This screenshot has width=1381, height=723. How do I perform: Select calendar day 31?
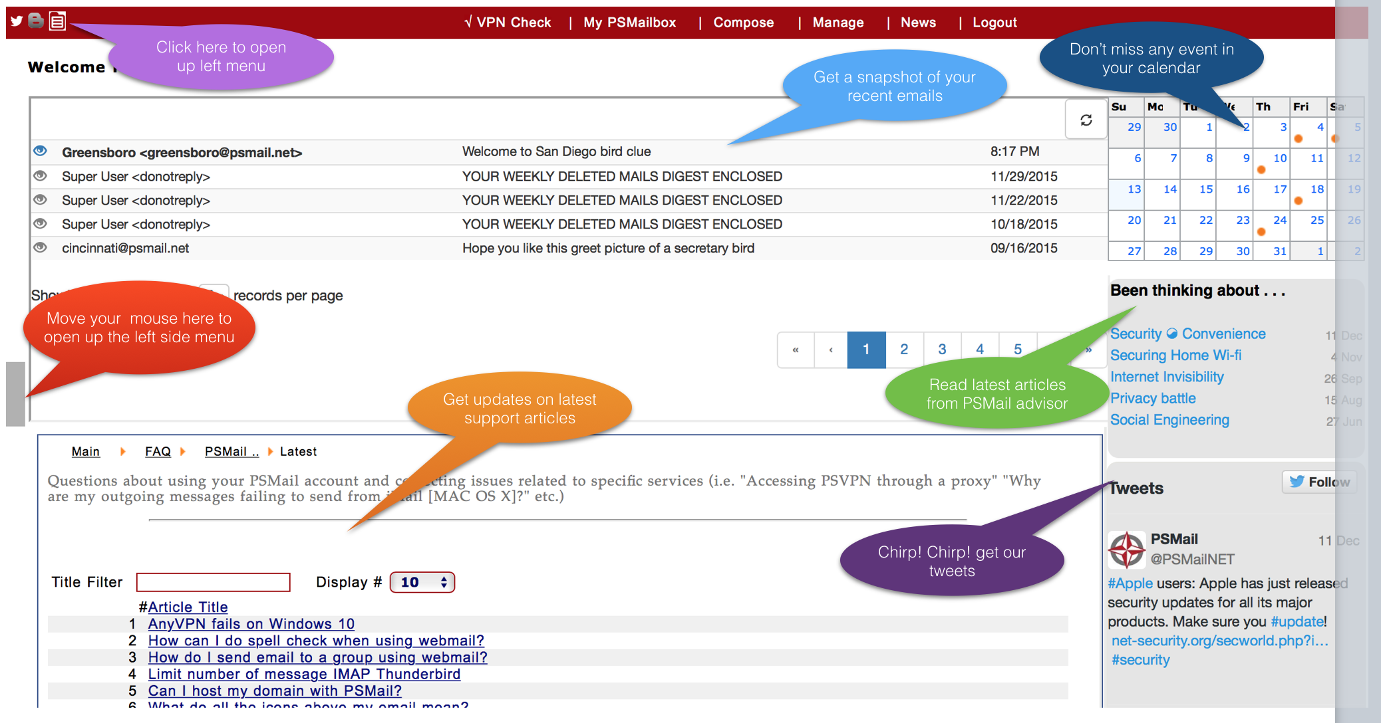click(x=1272, y=251)
